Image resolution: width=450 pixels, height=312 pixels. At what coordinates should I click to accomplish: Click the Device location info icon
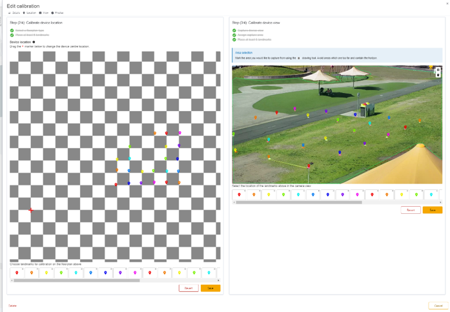click(34, 42)
